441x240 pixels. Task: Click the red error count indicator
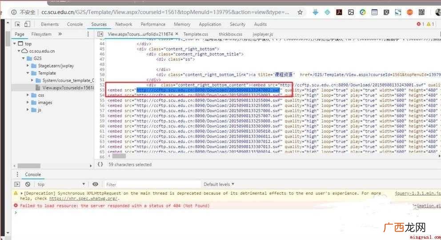420,24
